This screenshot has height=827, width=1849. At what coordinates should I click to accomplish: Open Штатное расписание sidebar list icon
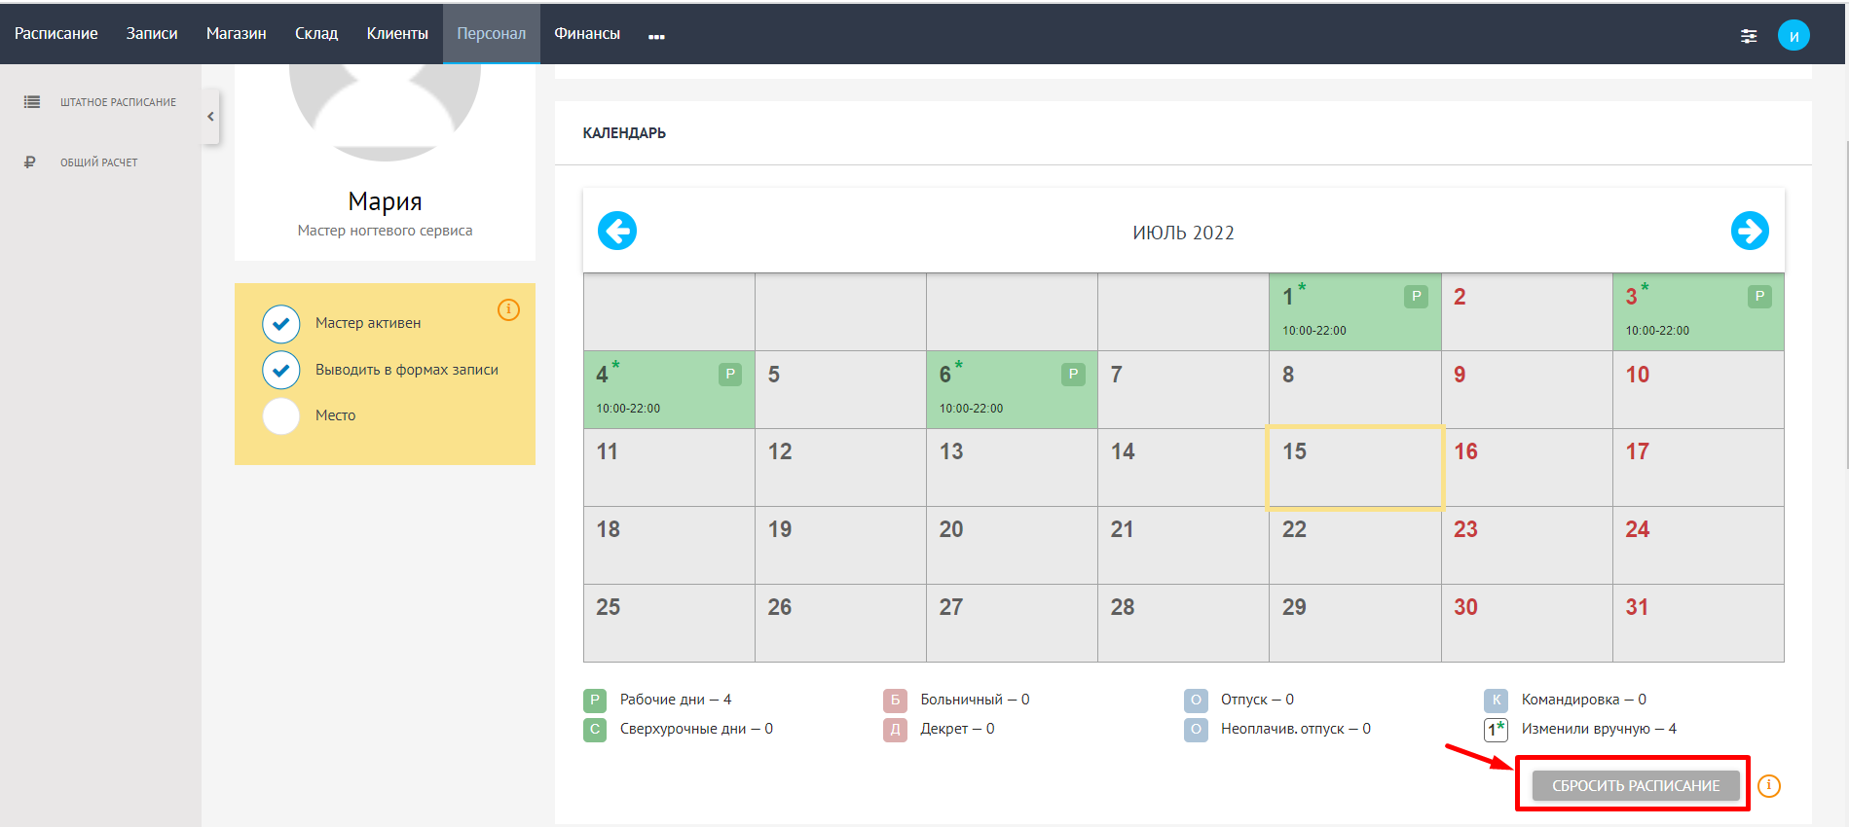coord(32,101)
